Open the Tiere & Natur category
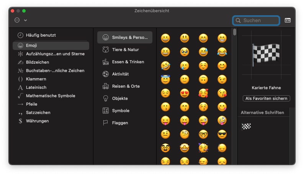Viewport: 304px width, 175px height. click(125, 50)
